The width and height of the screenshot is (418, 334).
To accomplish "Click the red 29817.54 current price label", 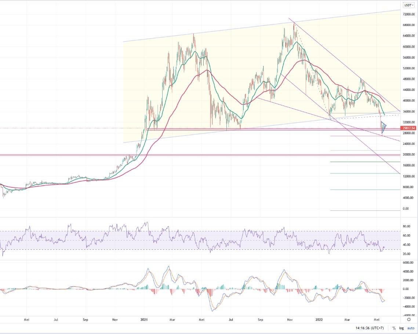I will point(409,128).
